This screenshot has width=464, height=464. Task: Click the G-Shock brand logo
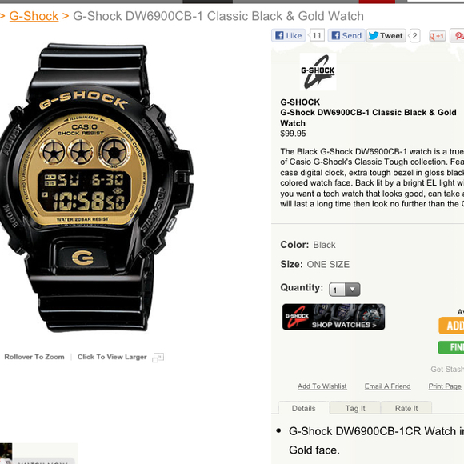tap(318, 72)
